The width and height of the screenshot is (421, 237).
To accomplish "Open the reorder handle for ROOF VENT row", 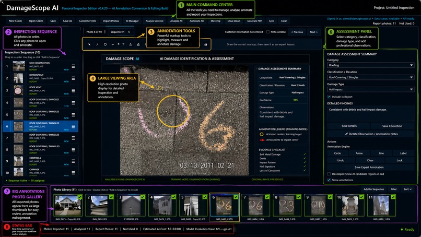I will pos(73,90).
